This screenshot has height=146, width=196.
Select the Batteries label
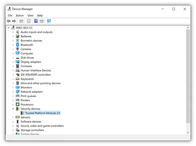(x=26, y=36)
